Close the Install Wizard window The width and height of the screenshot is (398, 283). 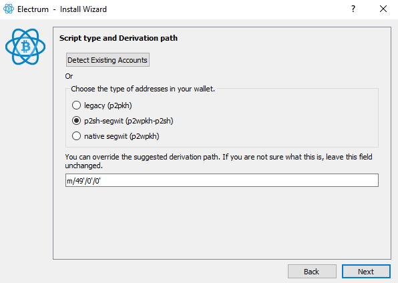click(x=383, y=9)
